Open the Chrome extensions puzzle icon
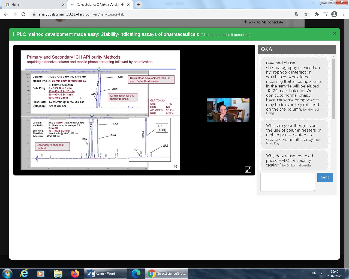Viewport: 349px width, 279px height. pos(317,14)
